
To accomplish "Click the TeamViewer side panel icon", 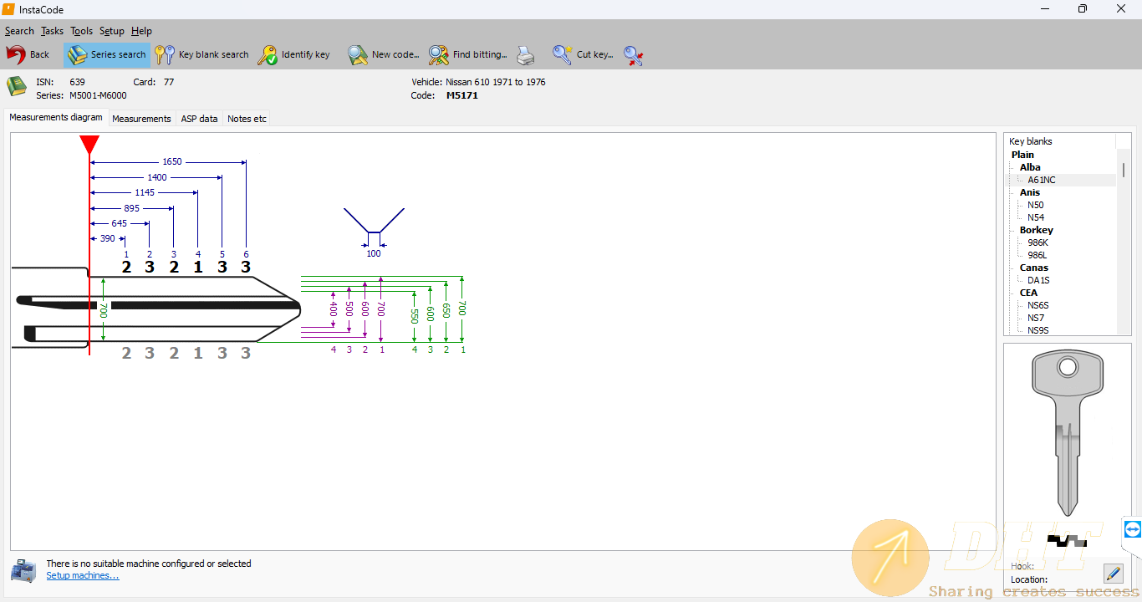I will click(1133, 529).
